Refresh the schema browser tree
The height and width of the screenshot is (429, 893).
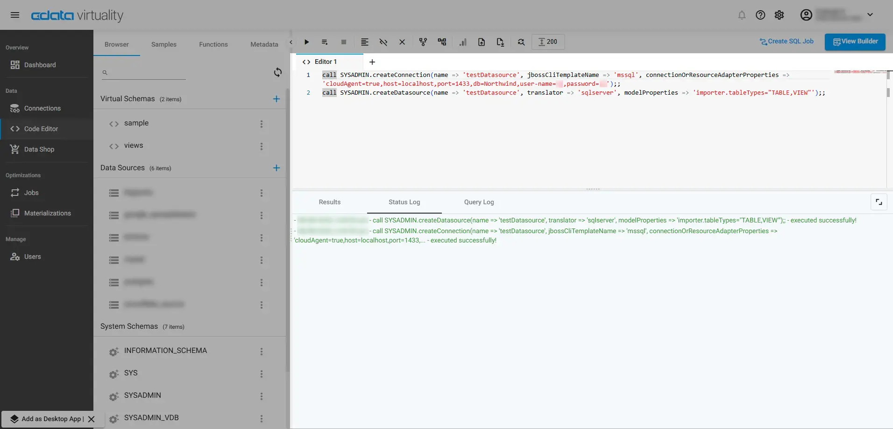click(278, 72)
